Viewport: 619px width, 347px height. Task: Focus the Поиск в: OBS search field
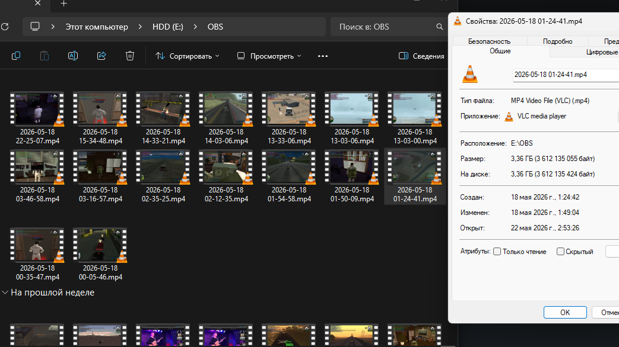coord(389,27)
